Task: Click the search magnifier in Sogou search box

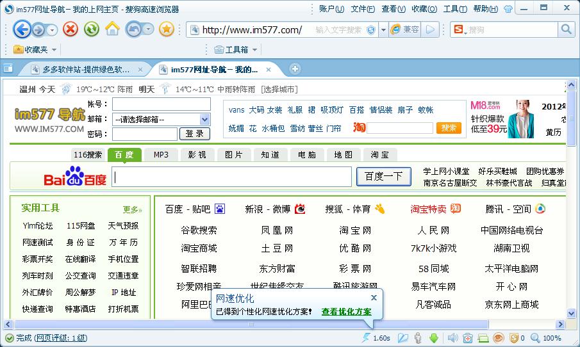Action: (566, 29)
